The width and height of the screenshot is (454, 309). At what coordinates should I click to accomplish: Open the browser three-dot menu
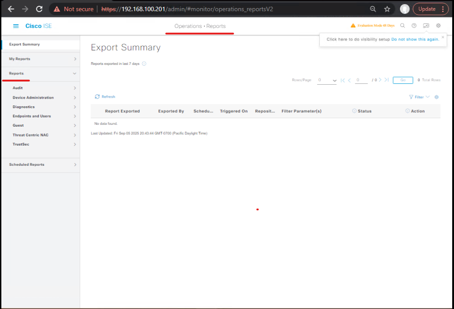tap(443, 9)
